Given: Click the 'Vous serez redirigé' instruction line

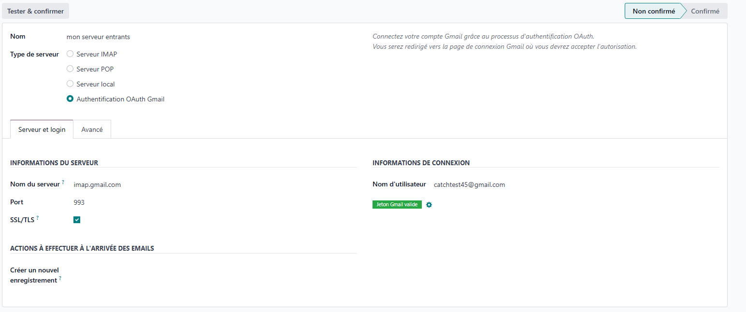Looking at the screenshot, I should click(504, 47).
